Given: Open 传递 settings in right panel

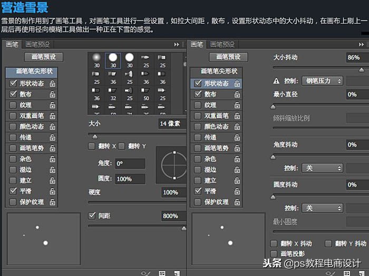Looking at the screenshot, I should point(210,138).
